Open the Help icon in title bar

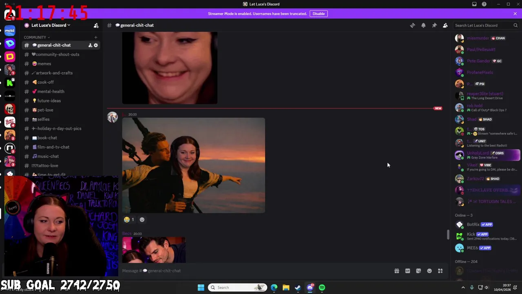[x=484, y=4]
